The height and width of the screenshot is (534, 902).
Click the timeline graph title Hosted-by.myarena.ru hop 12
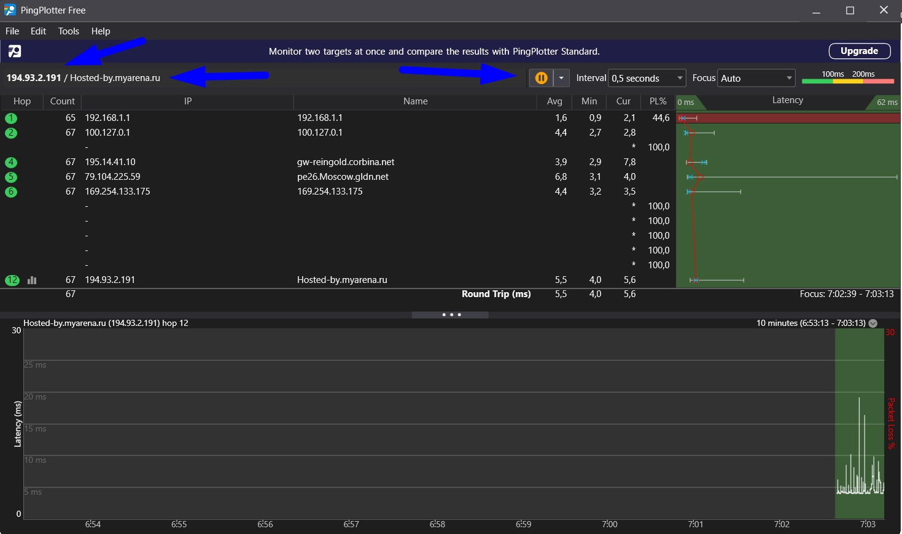[106, 323]
